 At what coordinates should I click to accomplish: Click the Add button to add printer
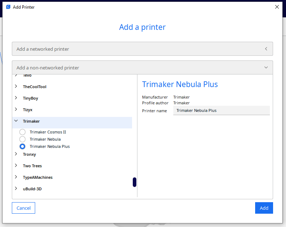point(264,208)
